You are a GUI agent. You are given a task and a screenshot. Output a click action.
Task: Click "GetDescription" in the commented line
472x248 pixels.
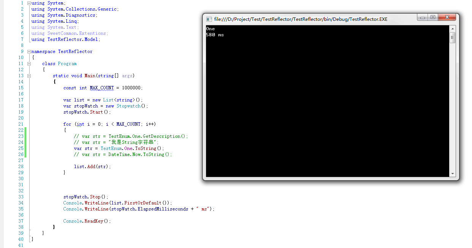click(161, 136)
